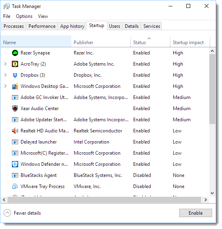Select the BlueStacks Agent entry name
Viewport: 222px width, 229px height.
click(38, 175)
